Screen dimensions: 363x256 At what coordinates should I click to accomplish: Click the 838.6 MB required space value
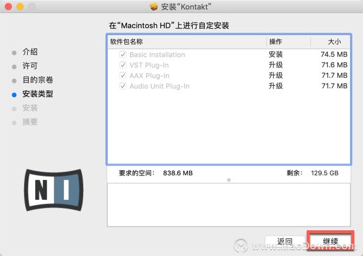(178, 173)
